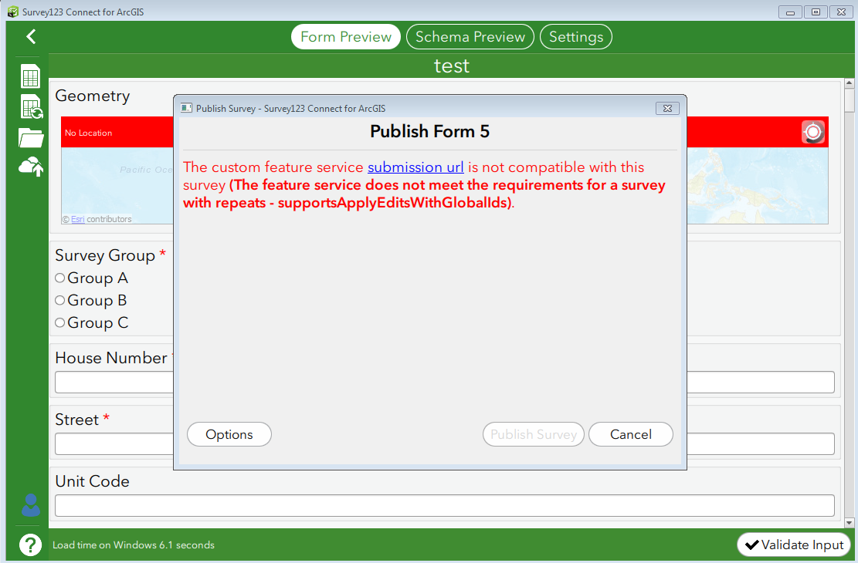Click the update-from-spreadsheet refresh icon

(31, 106)
